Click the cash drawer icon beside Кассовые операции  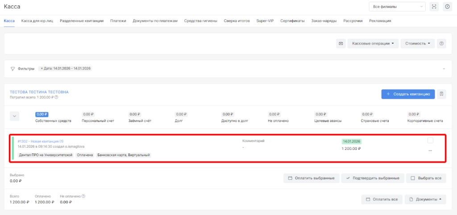coord(341,44)
